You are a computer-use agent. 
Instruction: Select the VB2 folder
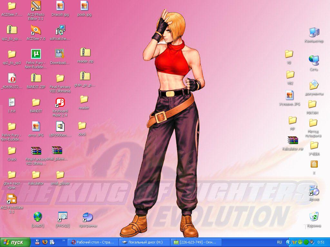coord(290,75)
